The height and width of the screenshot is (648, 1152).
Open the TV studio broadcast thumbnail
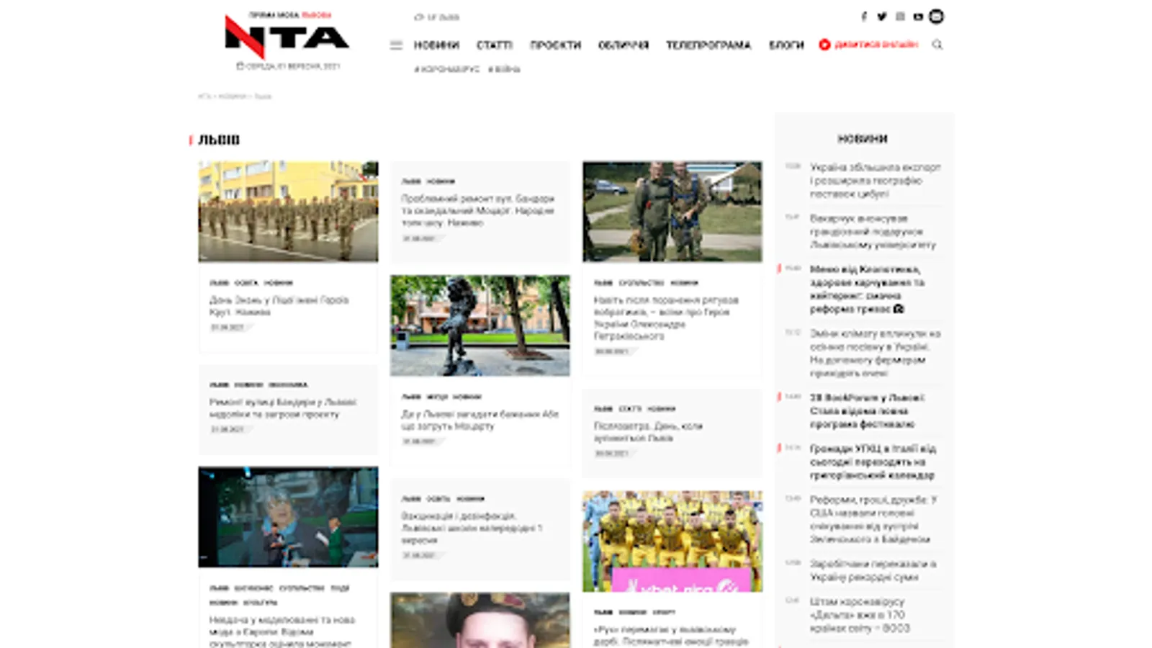[x=288, y=517]
